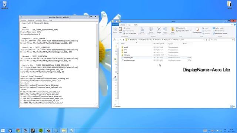Click the DisplayName=Aero Lite line in Notepad

[x=31, y=32]
